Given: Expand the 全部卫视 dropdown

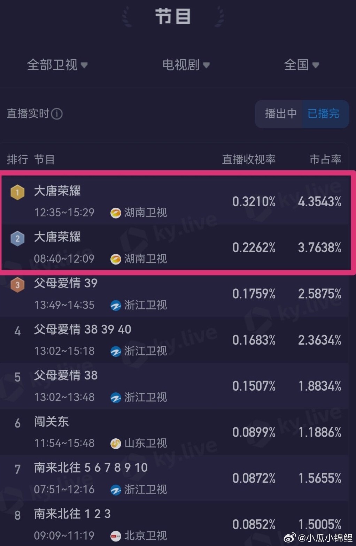Looking at the screenshot, I should 57,65.
